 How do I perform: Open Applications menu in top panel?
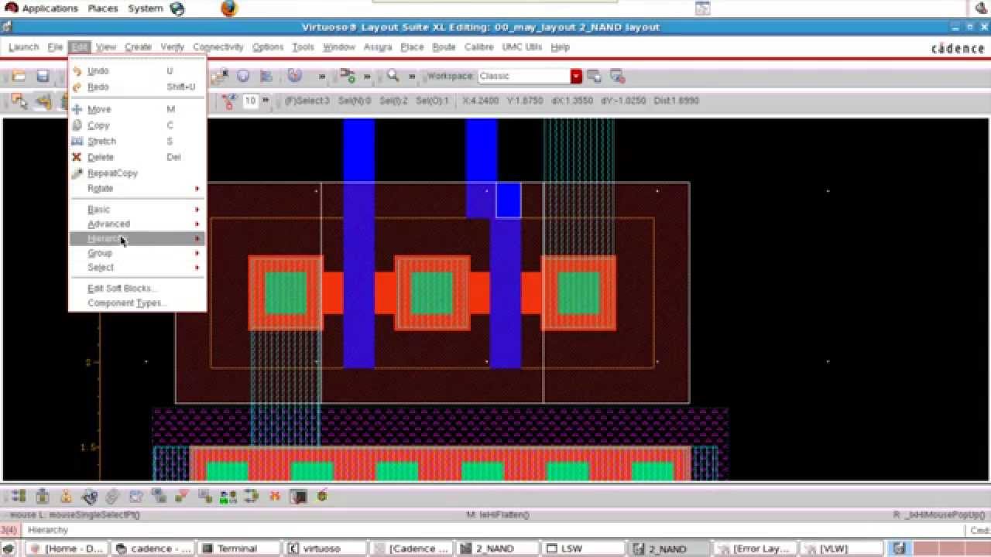point(50,9)
